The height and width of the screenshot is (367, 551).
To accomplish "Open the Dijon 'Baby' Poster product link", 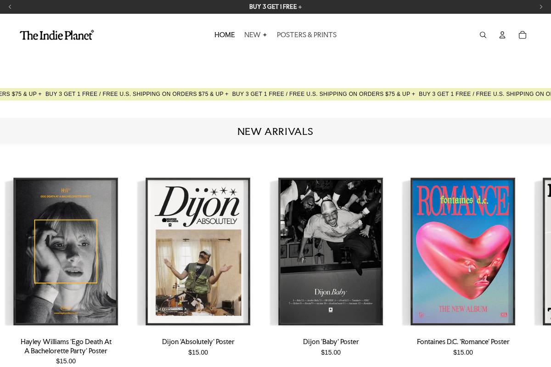I will [x=331, y=342].
